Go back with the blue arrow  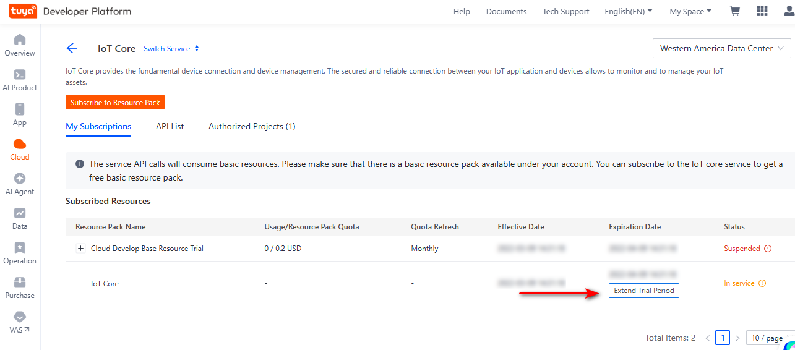pos(72,48)
